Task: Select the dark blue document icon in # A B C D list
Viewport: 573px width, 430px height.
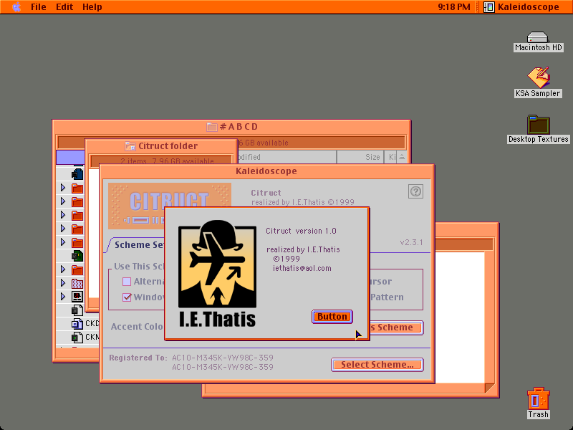Action: pyautogui.click(x=77, y=174)
